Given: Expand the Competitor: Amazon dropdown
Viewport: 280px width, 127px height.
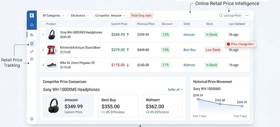Looking at the screenshot, I should click(110, 16).
